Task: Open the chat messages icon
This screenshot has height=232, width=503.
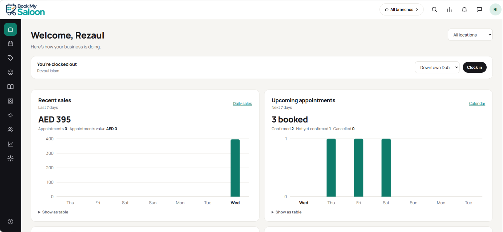Action: point(479,10)
